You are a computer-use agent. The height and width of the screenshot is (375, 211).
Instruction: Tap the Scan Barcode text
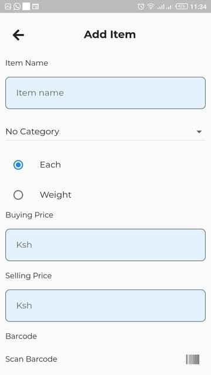click(31, 359)
